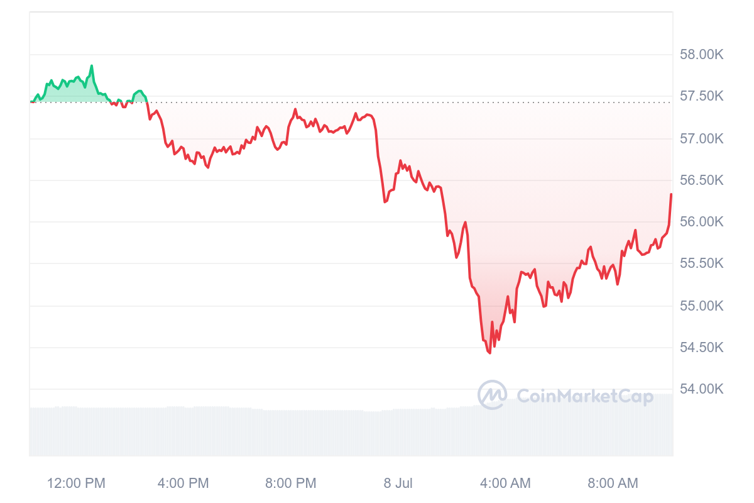Select the 4:00 PM time label
754x503 pixels.
point(183,484)
